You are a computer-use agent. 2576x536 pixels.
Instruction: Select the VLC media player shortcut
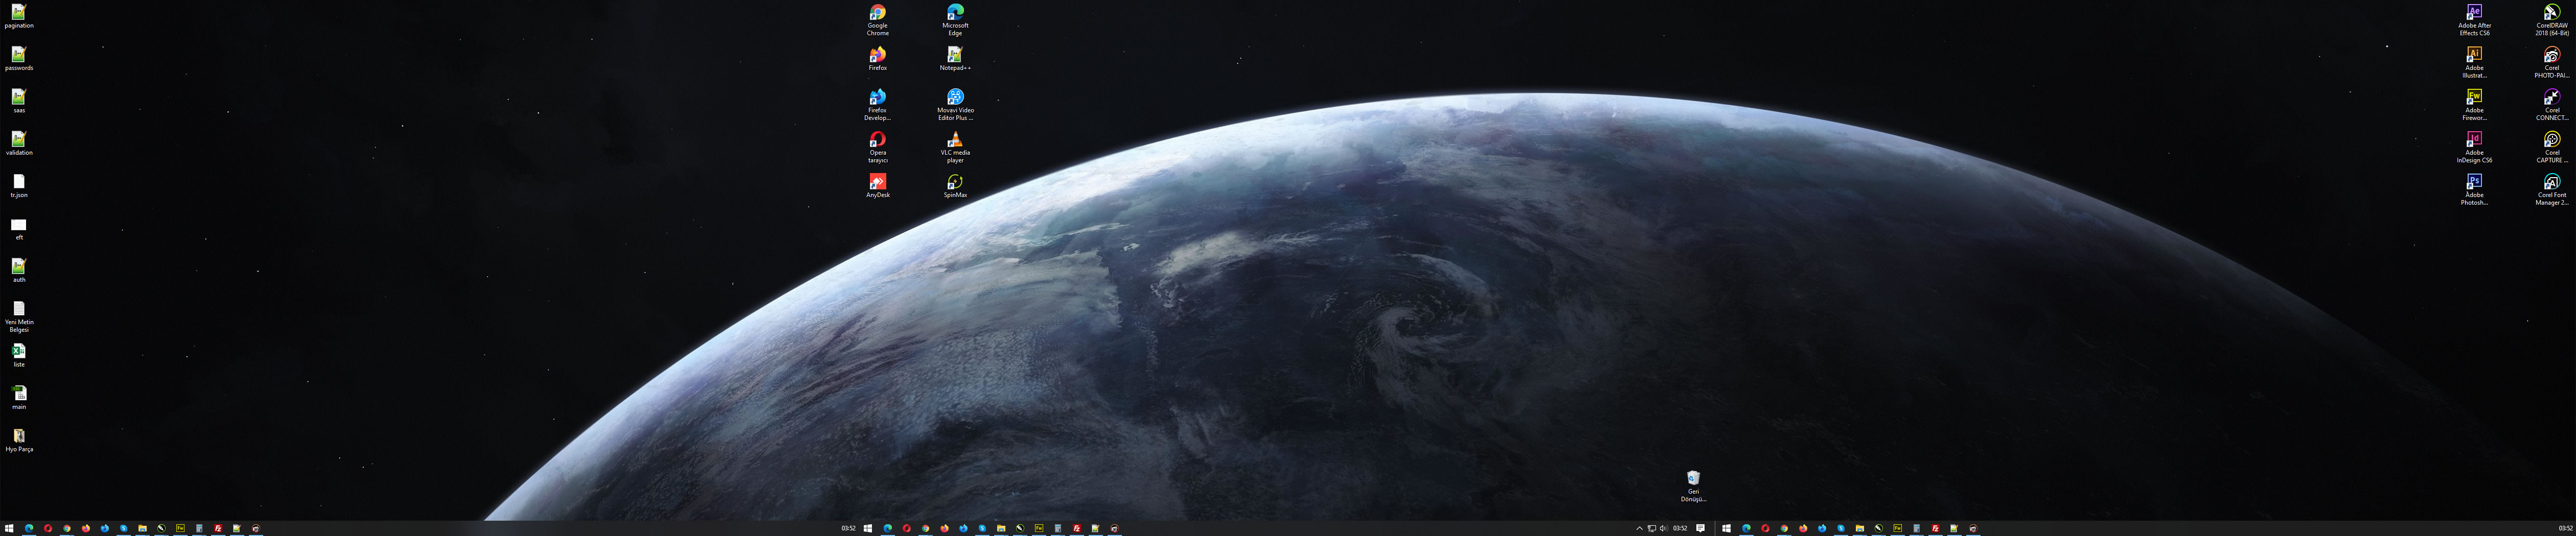[x=955, y=148]
